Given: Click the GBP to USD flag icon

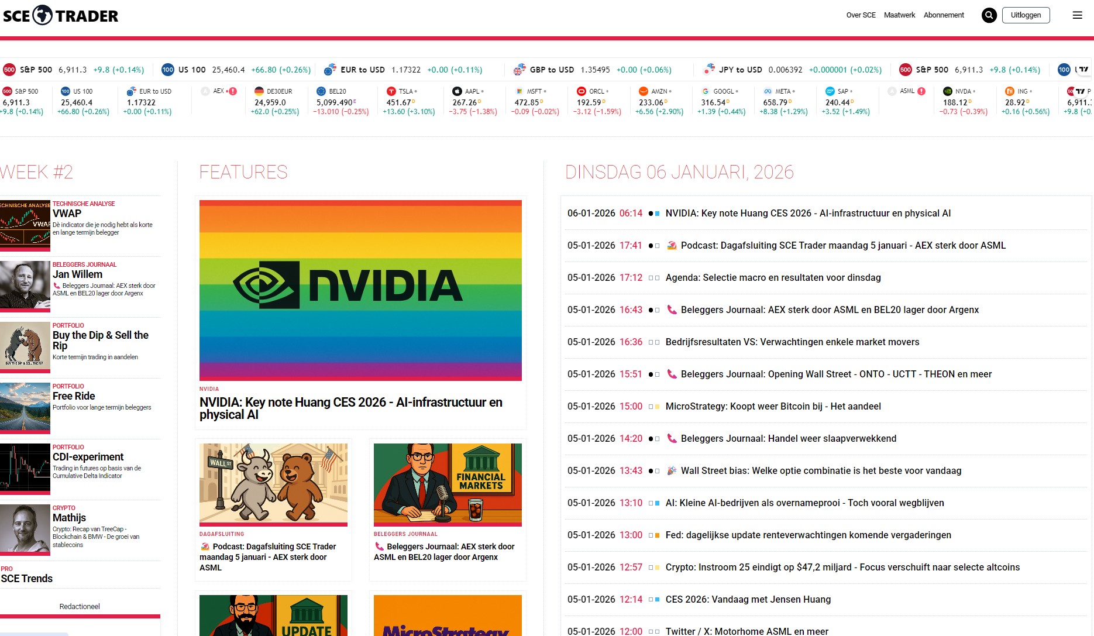Looking at the screenshot, I should click(x=520, y=70).
